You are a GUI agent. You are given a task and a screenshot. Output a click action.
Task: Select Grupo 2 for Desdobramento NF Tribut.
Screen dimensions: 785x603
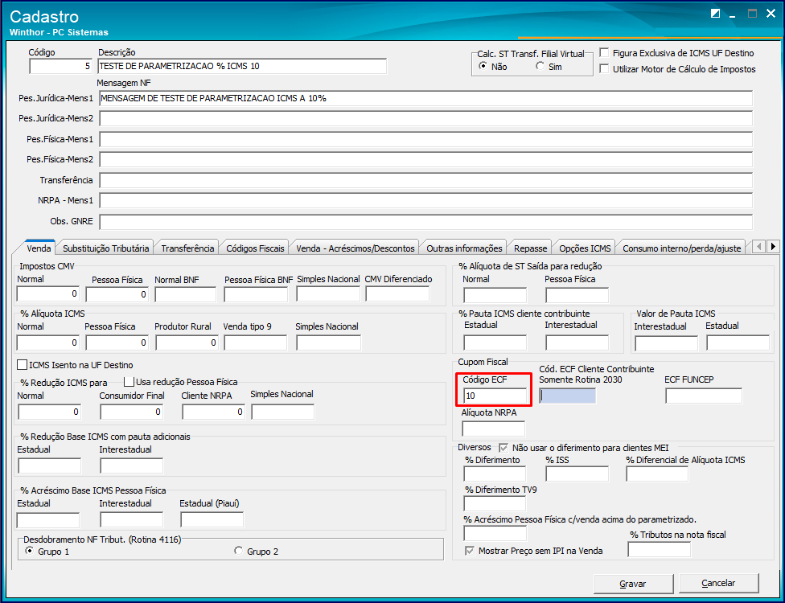pyautogui.click(x=239, y=551)
